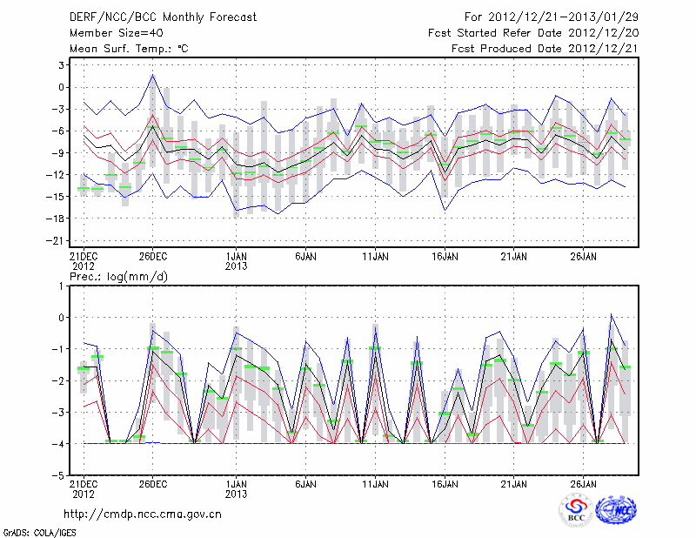696x538 pixels.
Task: Click the NCC globe logo
Action: click(616, 509)
